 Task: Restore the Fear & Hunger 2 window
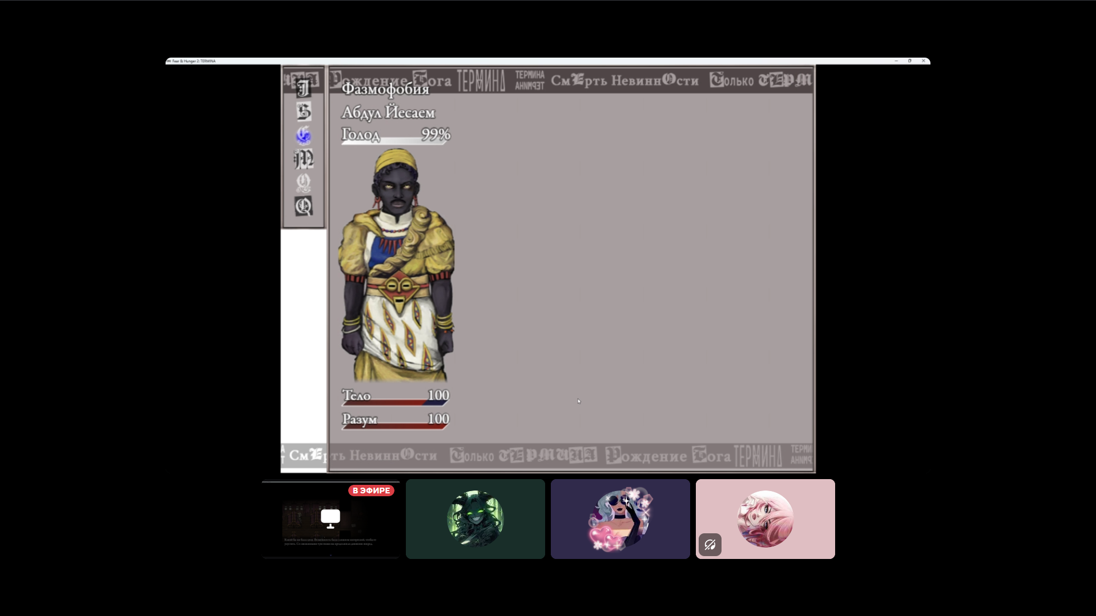909,60
